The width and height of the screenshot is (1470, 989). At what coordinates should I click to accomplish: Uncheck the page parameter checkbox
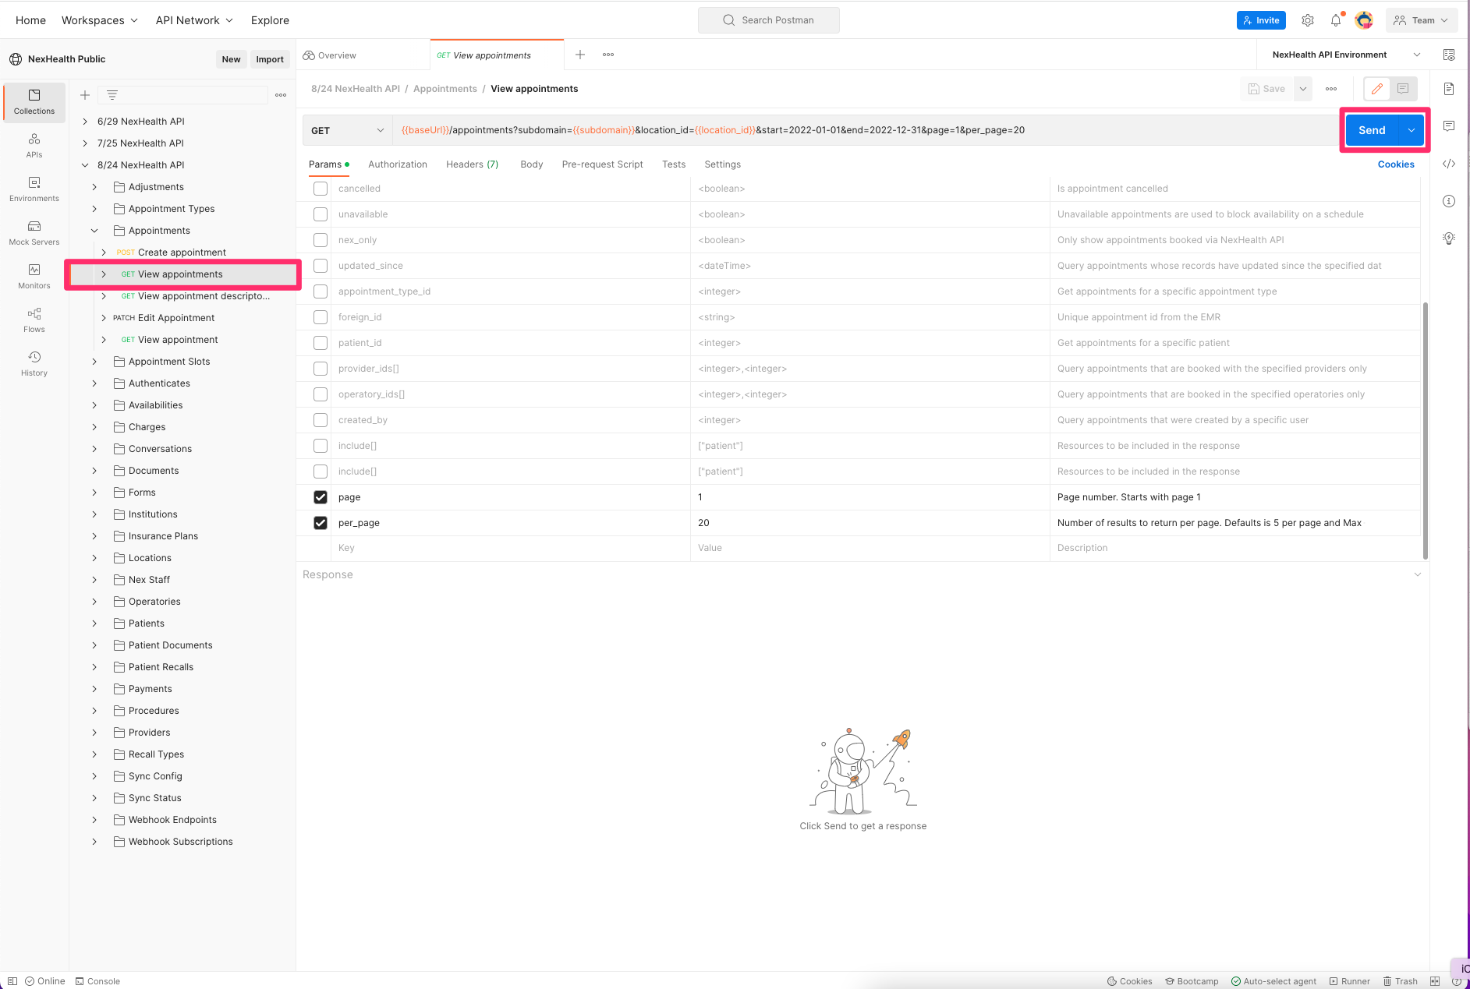[x=321, y=497]
